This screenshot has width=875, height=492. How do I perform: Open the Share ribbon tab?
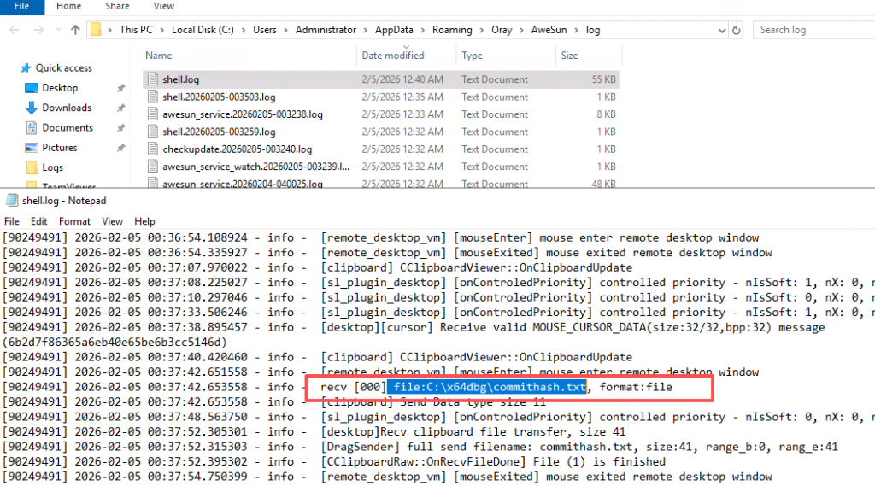pos(116,6)
